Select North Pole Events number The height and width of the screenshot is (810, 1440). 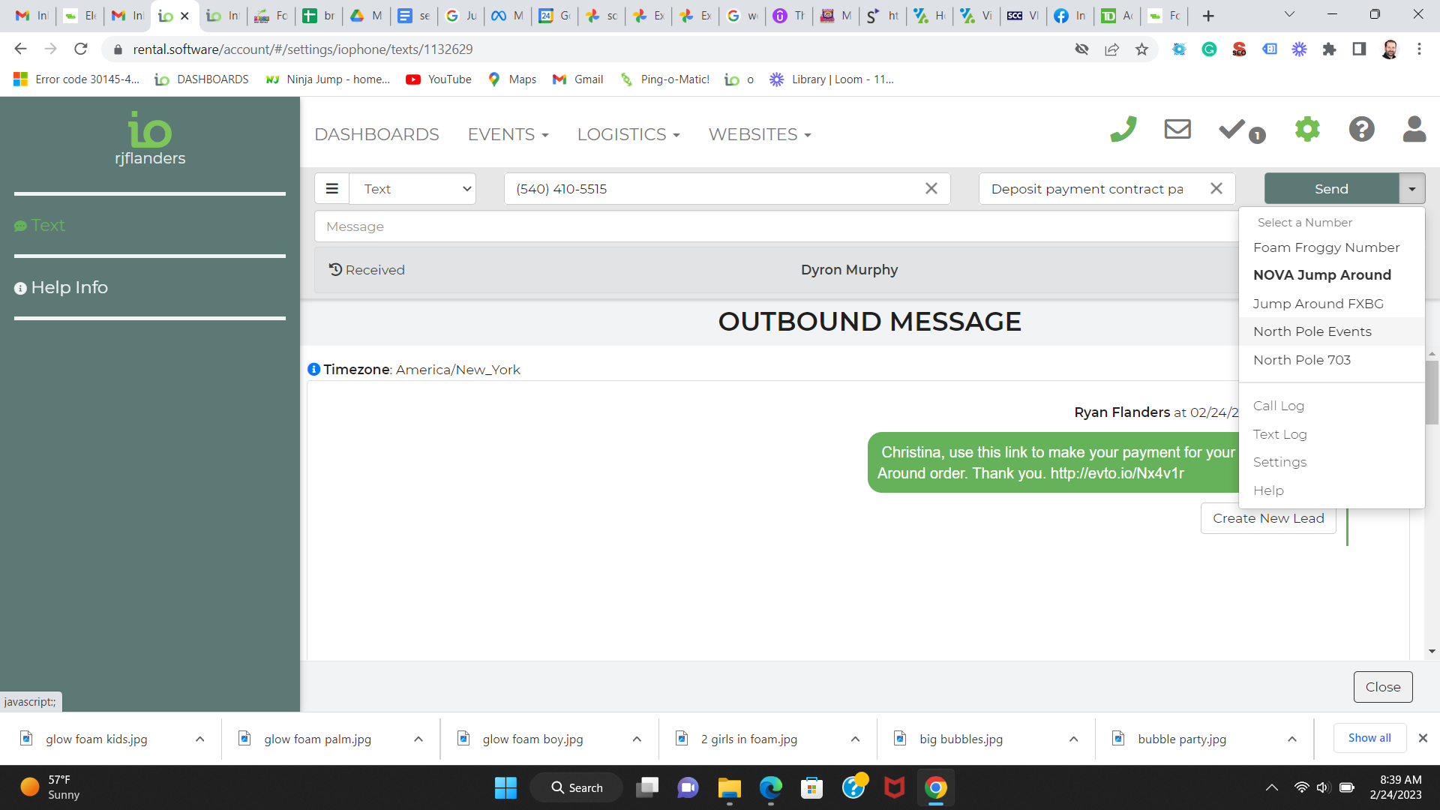[x=1312, y=331]
